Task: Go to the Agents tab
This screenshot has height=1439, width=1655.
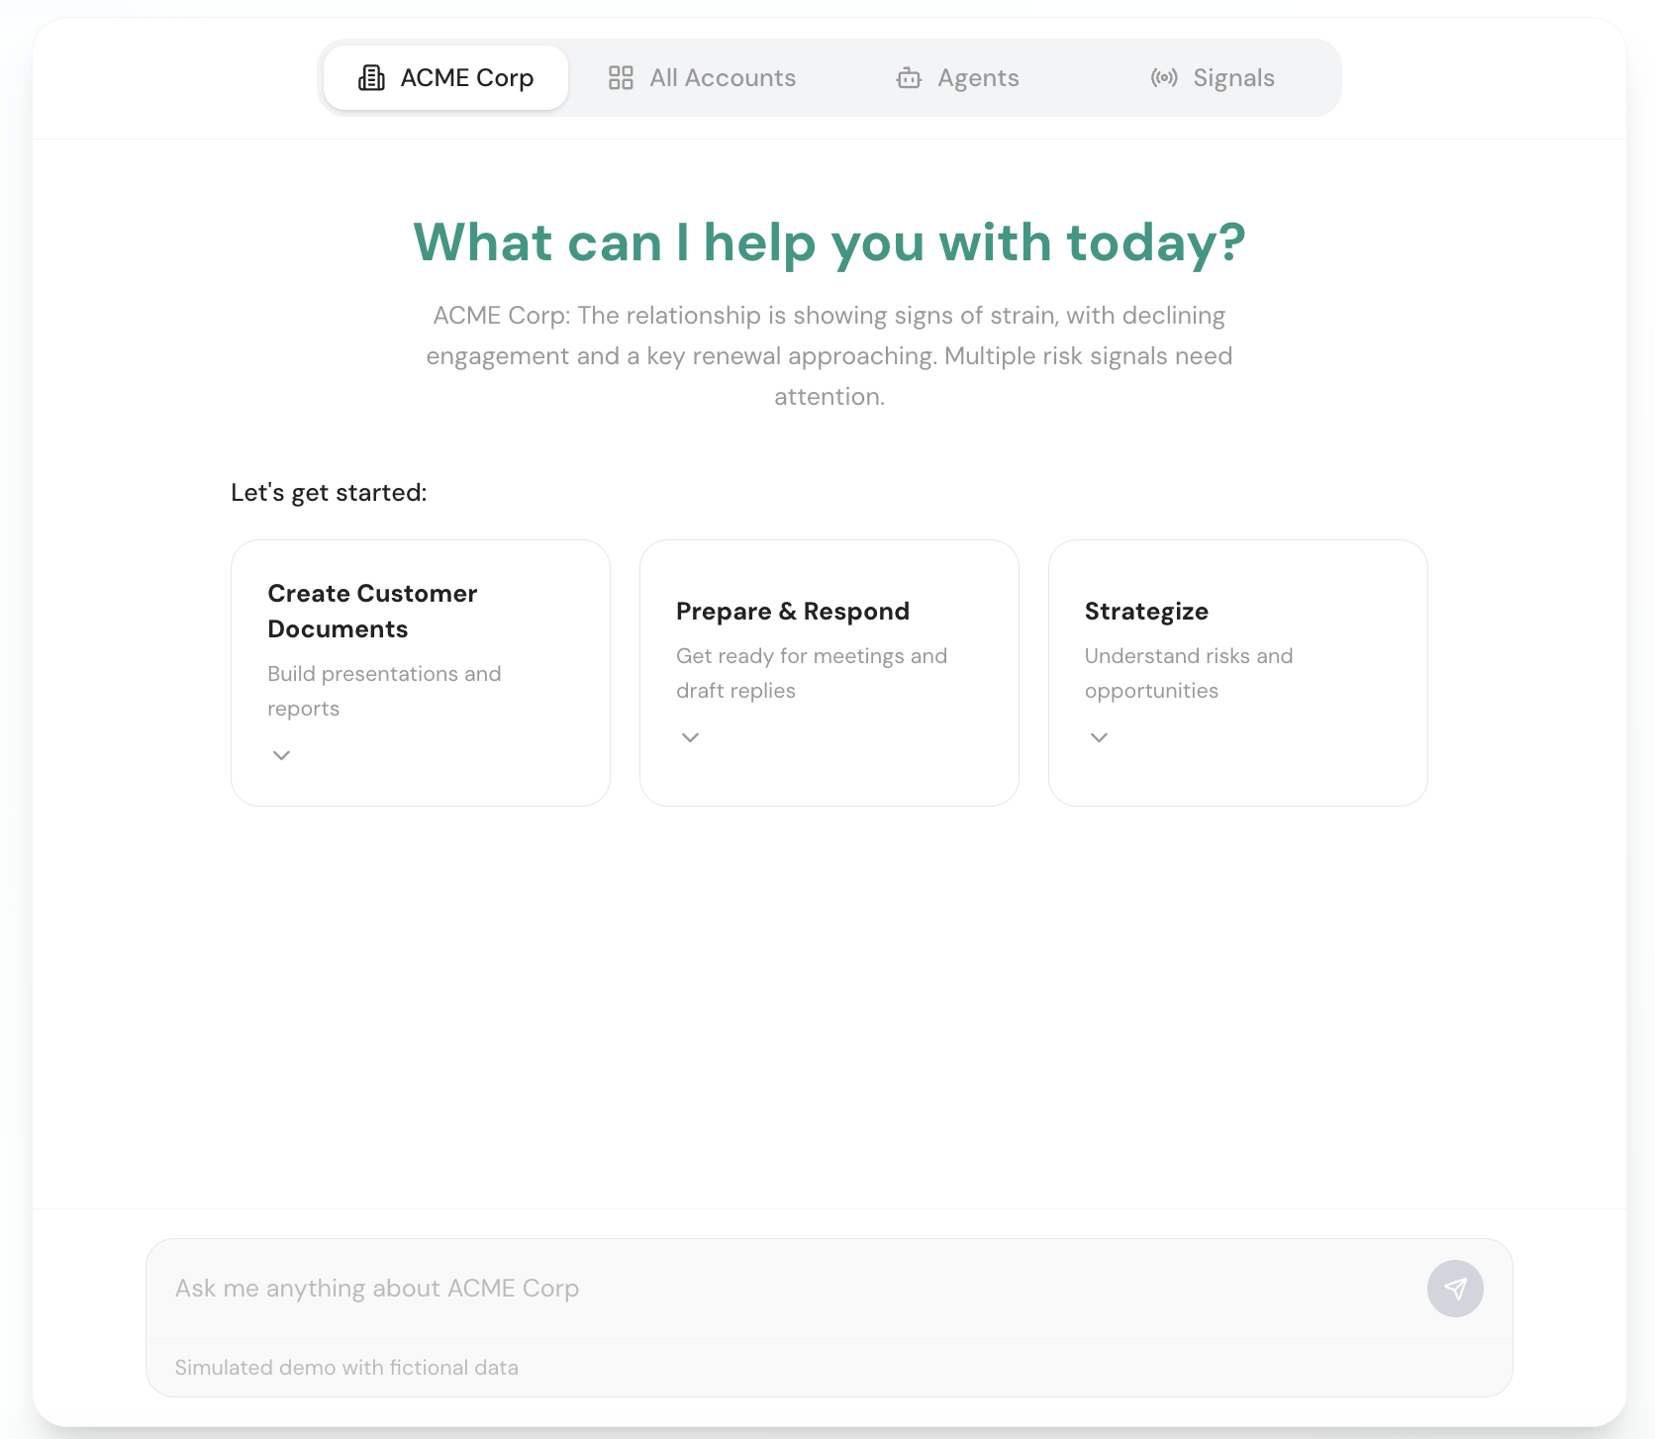Action: coord(977,78)
